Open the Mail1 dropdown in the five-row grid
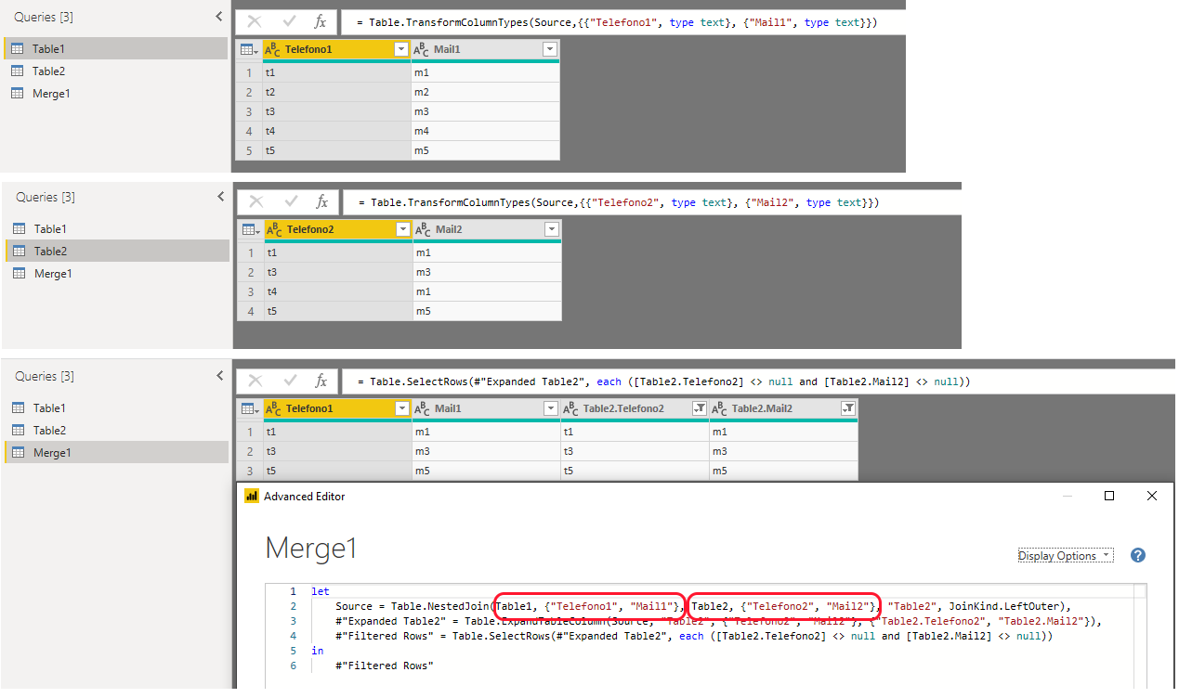The image size is (1179, 698). tap(550, 49)
